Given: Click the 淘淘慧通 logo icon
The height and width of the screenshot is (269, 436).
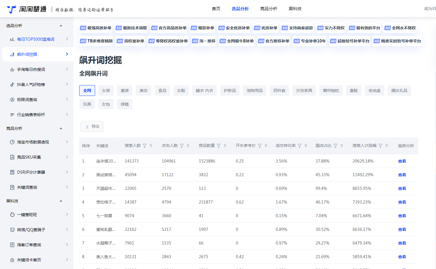Looking at the screenshot, I should [11, 9].
